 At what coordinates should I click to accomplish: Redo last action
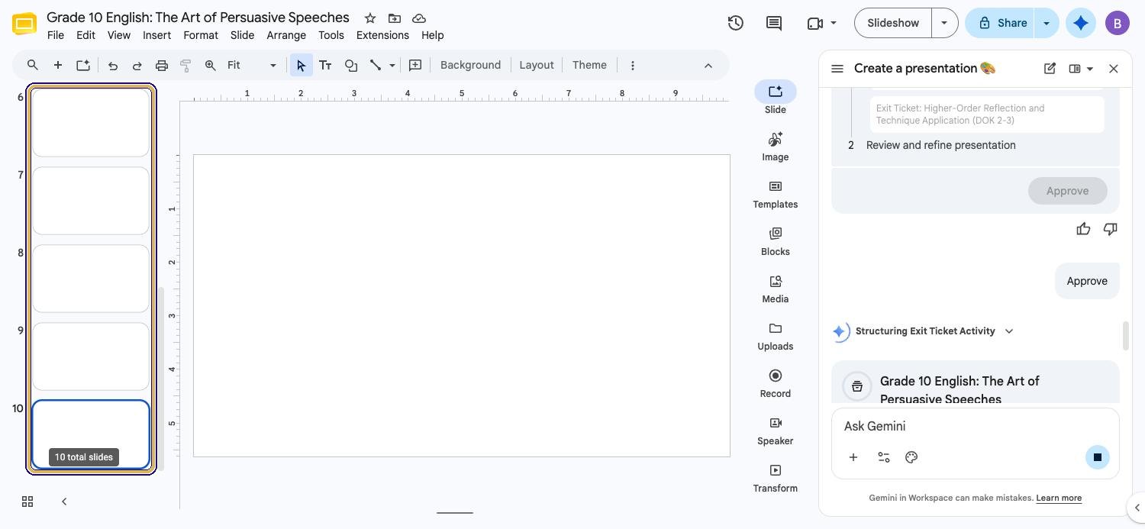tap(137, 65)
